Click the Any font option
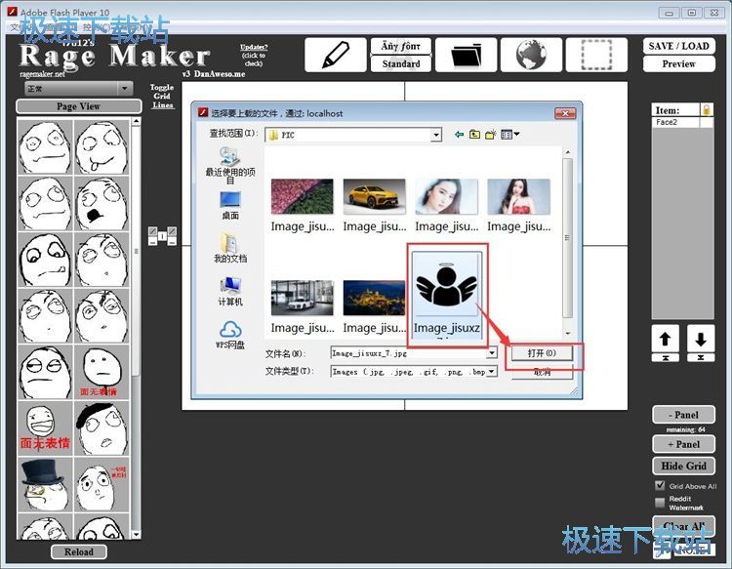The width and height of the screenshot is (732, 569). (x=400, y=46)
